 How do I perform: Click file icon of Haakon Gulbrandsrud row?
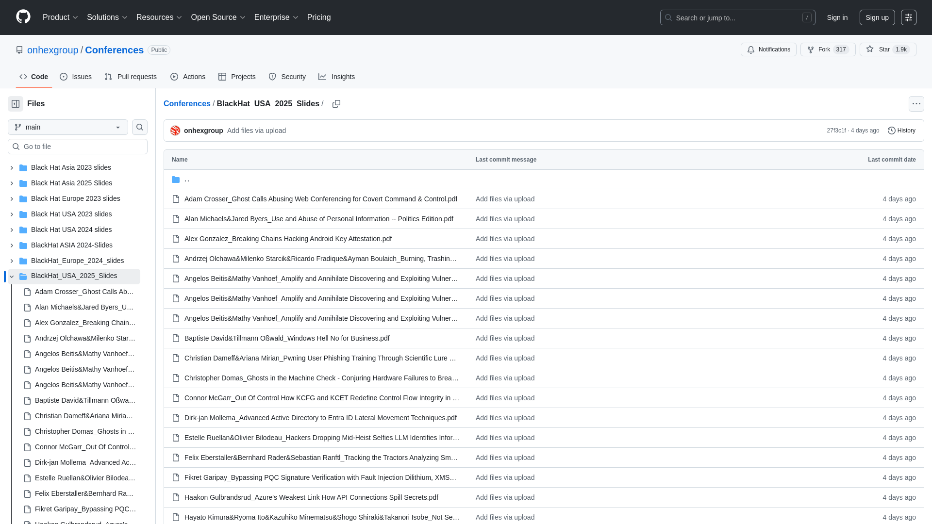point(176,497)
